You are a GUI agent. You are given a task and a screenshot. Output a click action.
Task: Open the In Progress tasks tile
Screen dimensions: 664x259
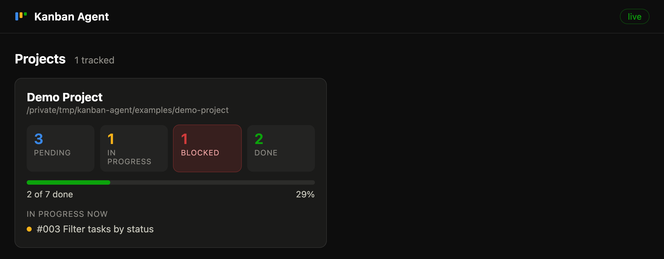tap(134, 148)
